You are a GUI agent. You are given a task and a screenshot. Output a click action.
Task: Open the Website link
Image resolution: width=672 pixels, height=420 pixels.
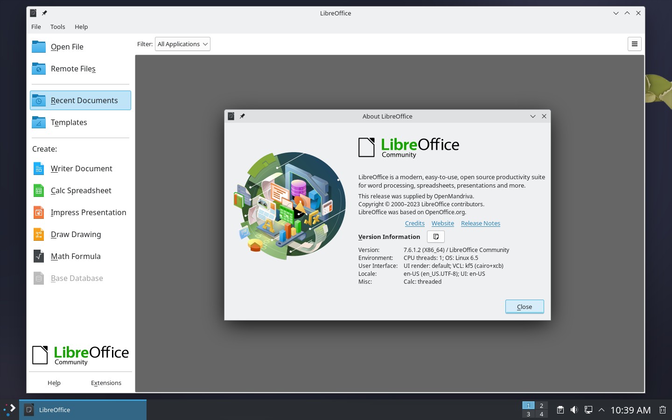pyautogui.click(x=443, y=223)
